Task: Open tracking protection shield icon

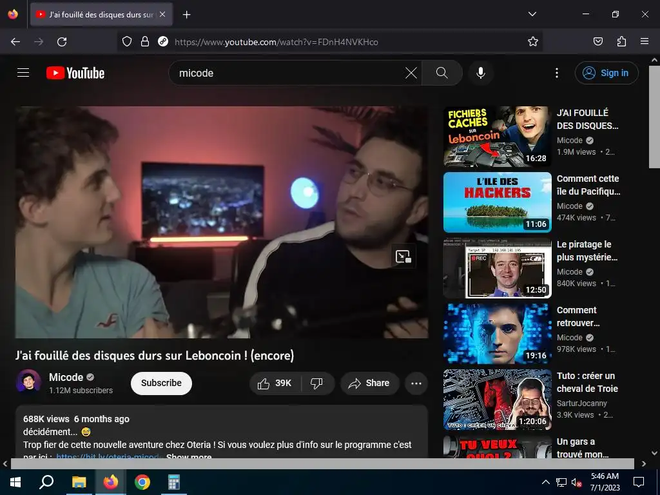Action: point(127,42)
